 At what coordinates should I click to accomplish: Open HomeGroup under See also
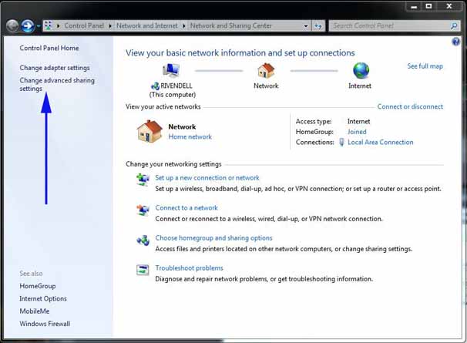pyautogui.click(x=38, y=286)
